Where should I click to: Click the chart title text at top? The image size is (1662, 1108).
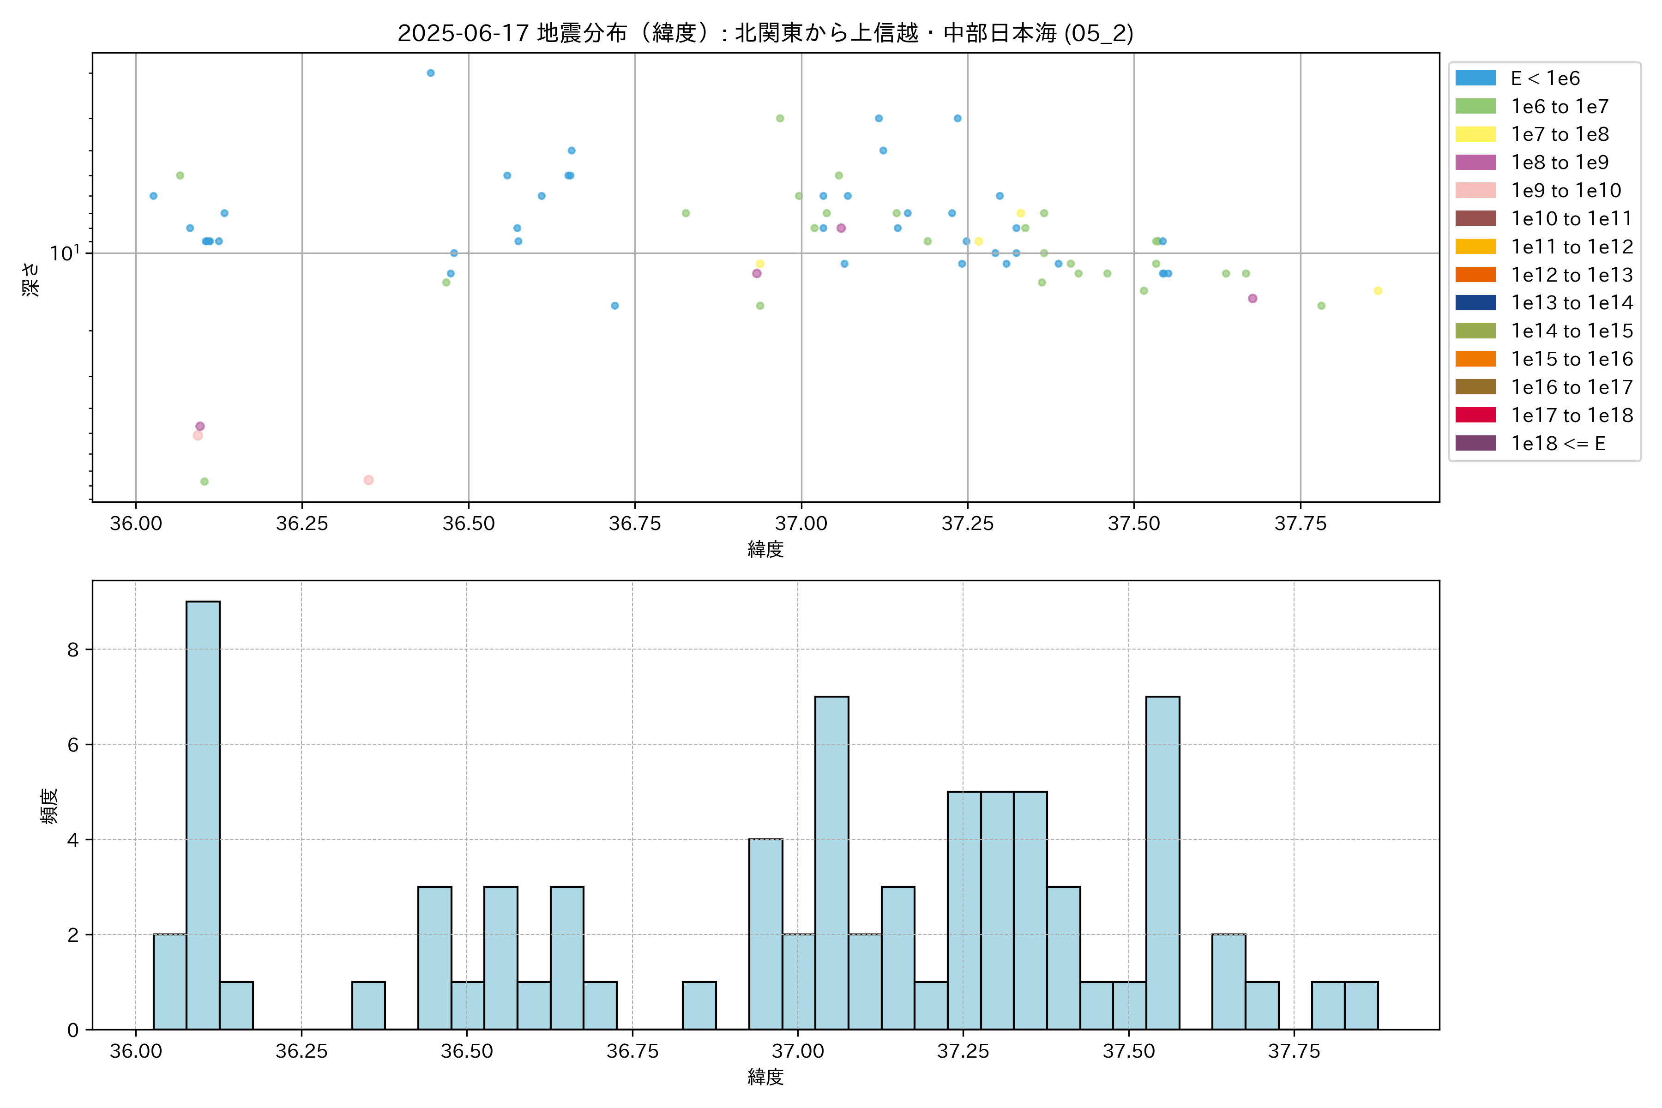(765, 33)
